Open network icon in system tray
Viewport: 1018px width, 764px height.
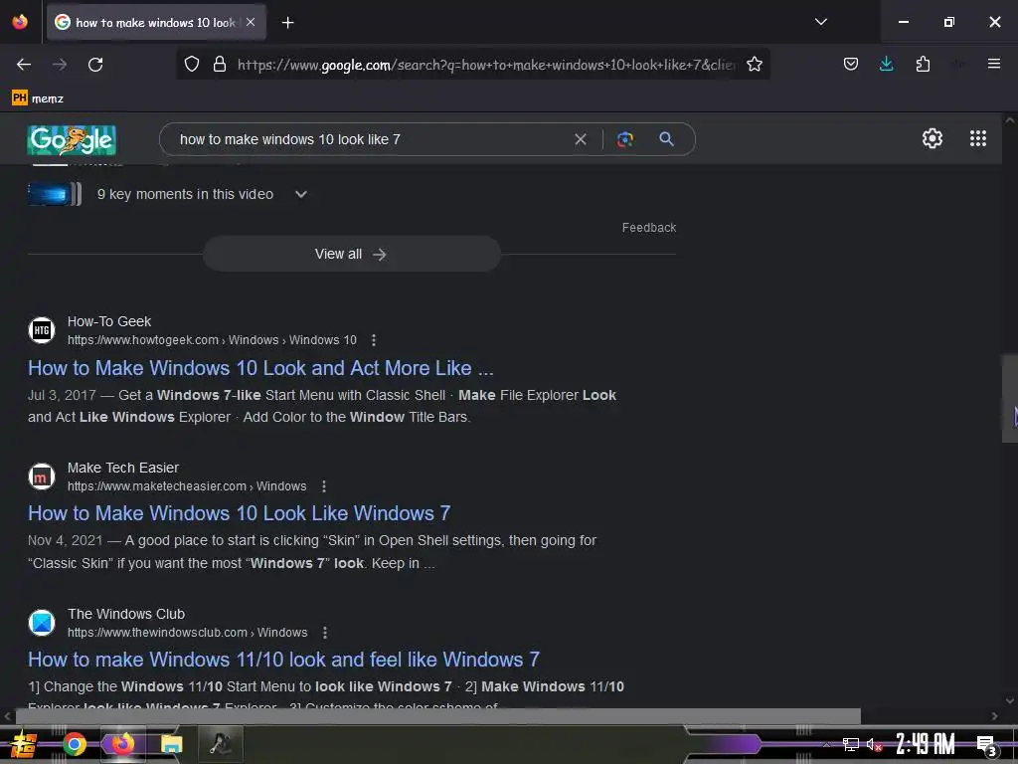click(850, 744)
